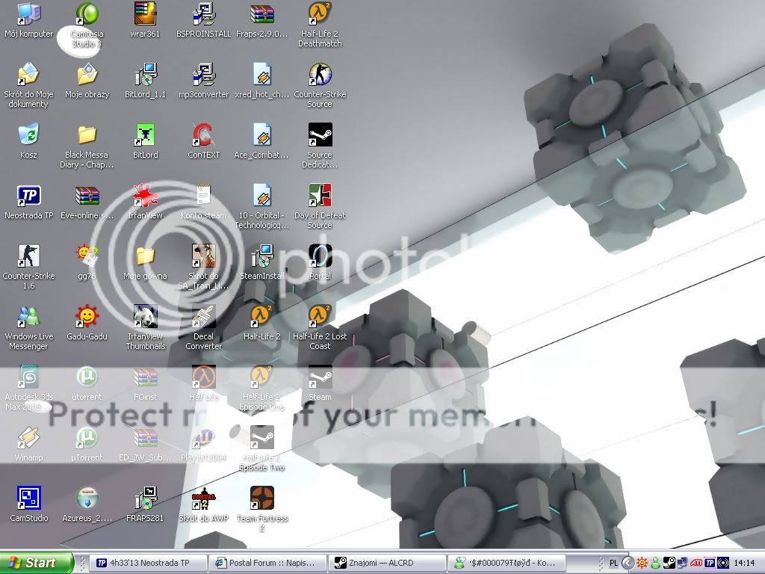Open Half-Life 2 Lost Coast shortcut

point(320,318)
